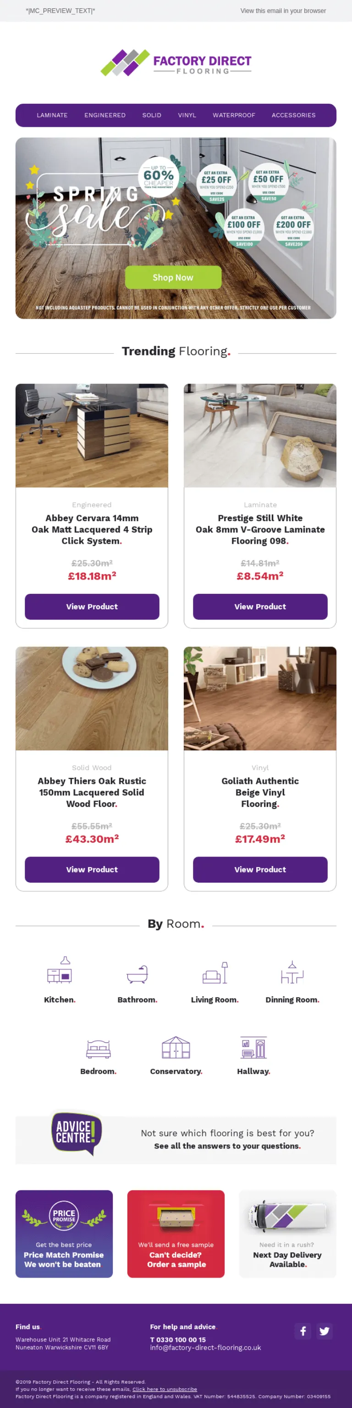Go to the Waterproof category
352x1408 pixels.
(x=234, y=115)
